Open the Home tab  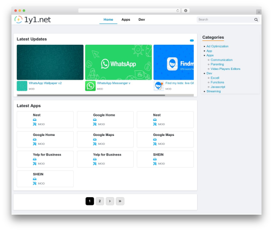click(x=108, y=20)
